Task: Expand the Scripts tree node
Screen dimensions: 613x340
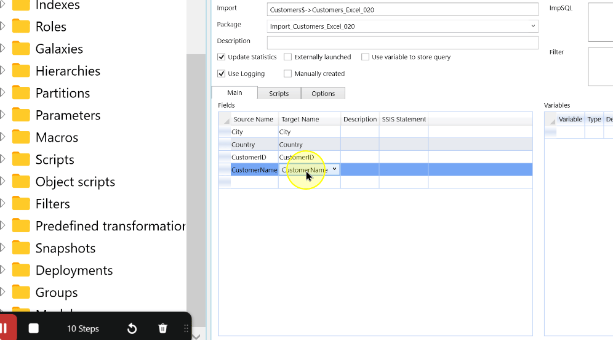Action: (2, 159)
